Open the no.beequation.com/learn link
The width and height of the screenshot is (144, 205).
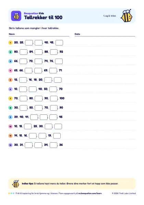[x=90, y=193]
